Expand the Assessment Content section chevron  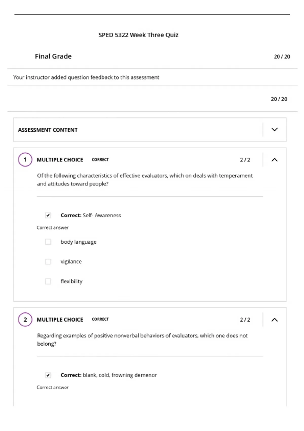point(275,130)
